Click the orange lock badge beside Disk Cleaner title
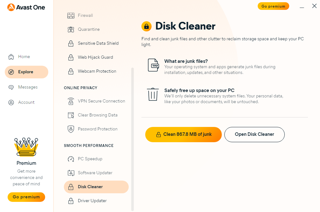Image resolution: width=320 pixels, height=212 pixels. 146,26
